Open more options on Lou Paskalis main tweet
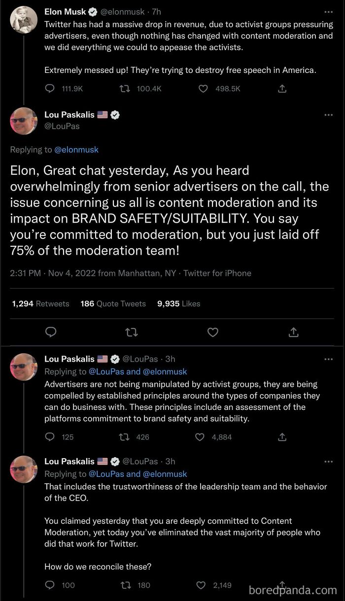Viewport: 345px width, 601px height. 328,115
